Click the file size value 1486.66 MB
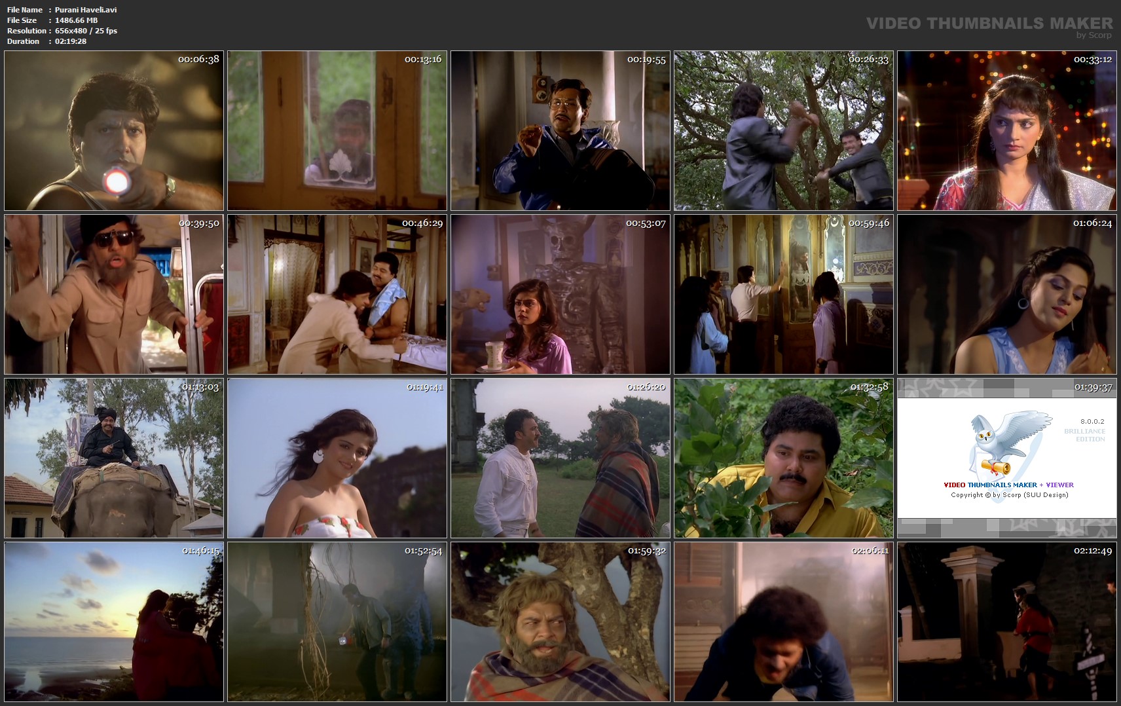1121x706 pixels. point(76,20)
